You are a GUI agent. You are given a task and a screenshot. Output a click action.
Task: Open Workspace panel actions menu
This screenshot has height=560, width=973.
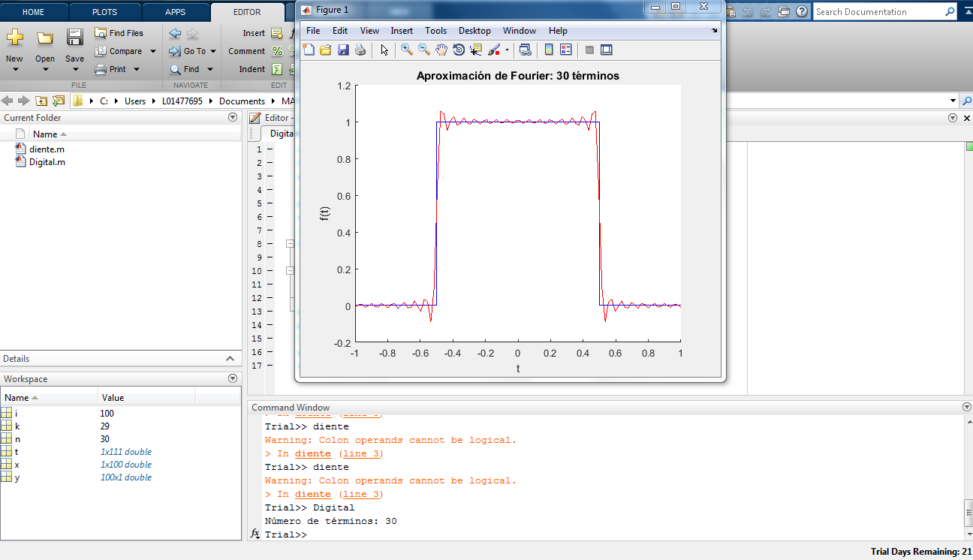coord(233,379)
